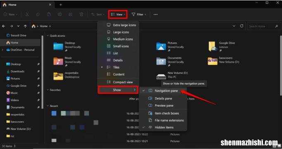Open the See more ellipsis menu

pyautogui.click(x=155, y=14)
